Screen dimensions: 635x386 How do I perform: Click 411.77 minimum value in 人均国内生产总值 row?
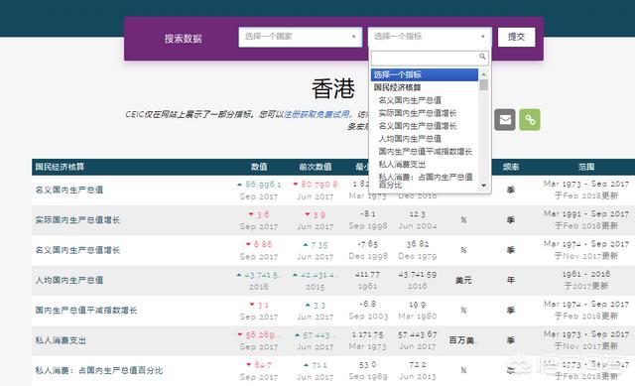click(x=367, y=274)
